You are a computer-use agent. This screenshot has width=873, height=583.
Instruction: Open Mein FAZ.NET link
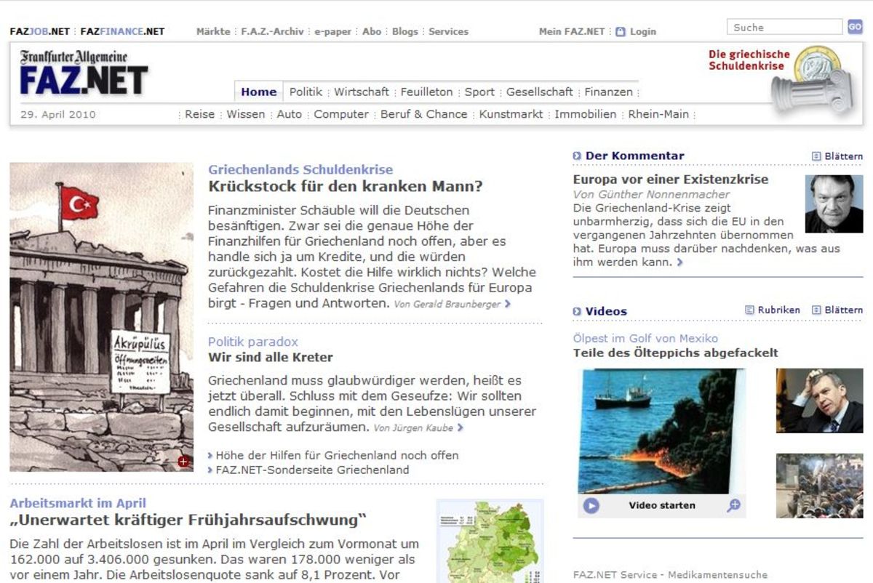(572, 31)
